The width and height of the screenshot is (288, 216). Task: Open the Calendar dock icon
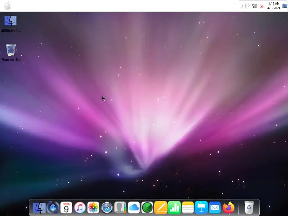click(66, 208)
